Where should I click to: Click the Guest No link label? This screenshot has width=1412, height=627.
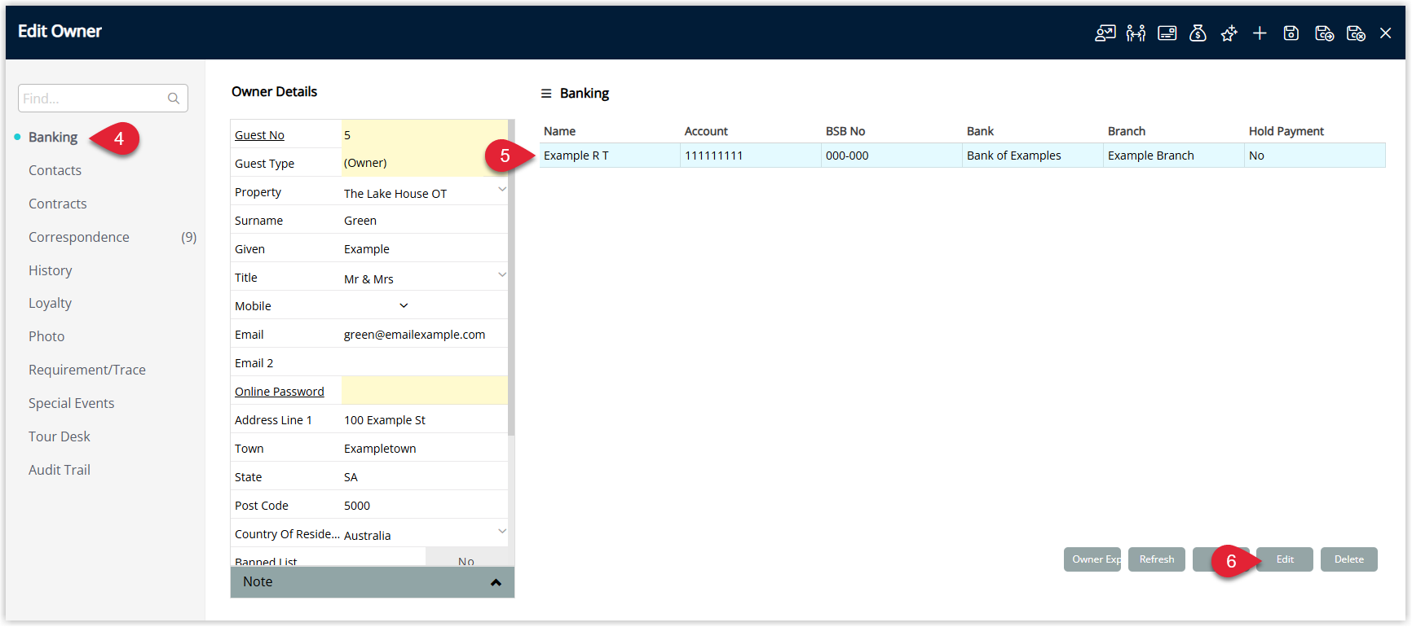click(259, 135)
